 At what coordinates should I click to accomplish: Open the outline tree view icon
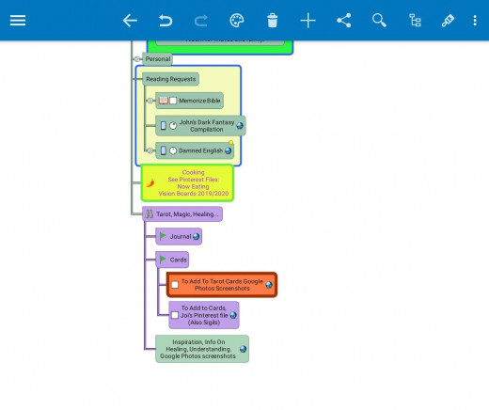click(x=415, y=21)
